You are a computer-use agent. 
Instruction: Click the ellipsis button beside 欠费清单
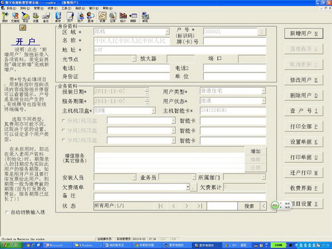(x=193, y=187)
